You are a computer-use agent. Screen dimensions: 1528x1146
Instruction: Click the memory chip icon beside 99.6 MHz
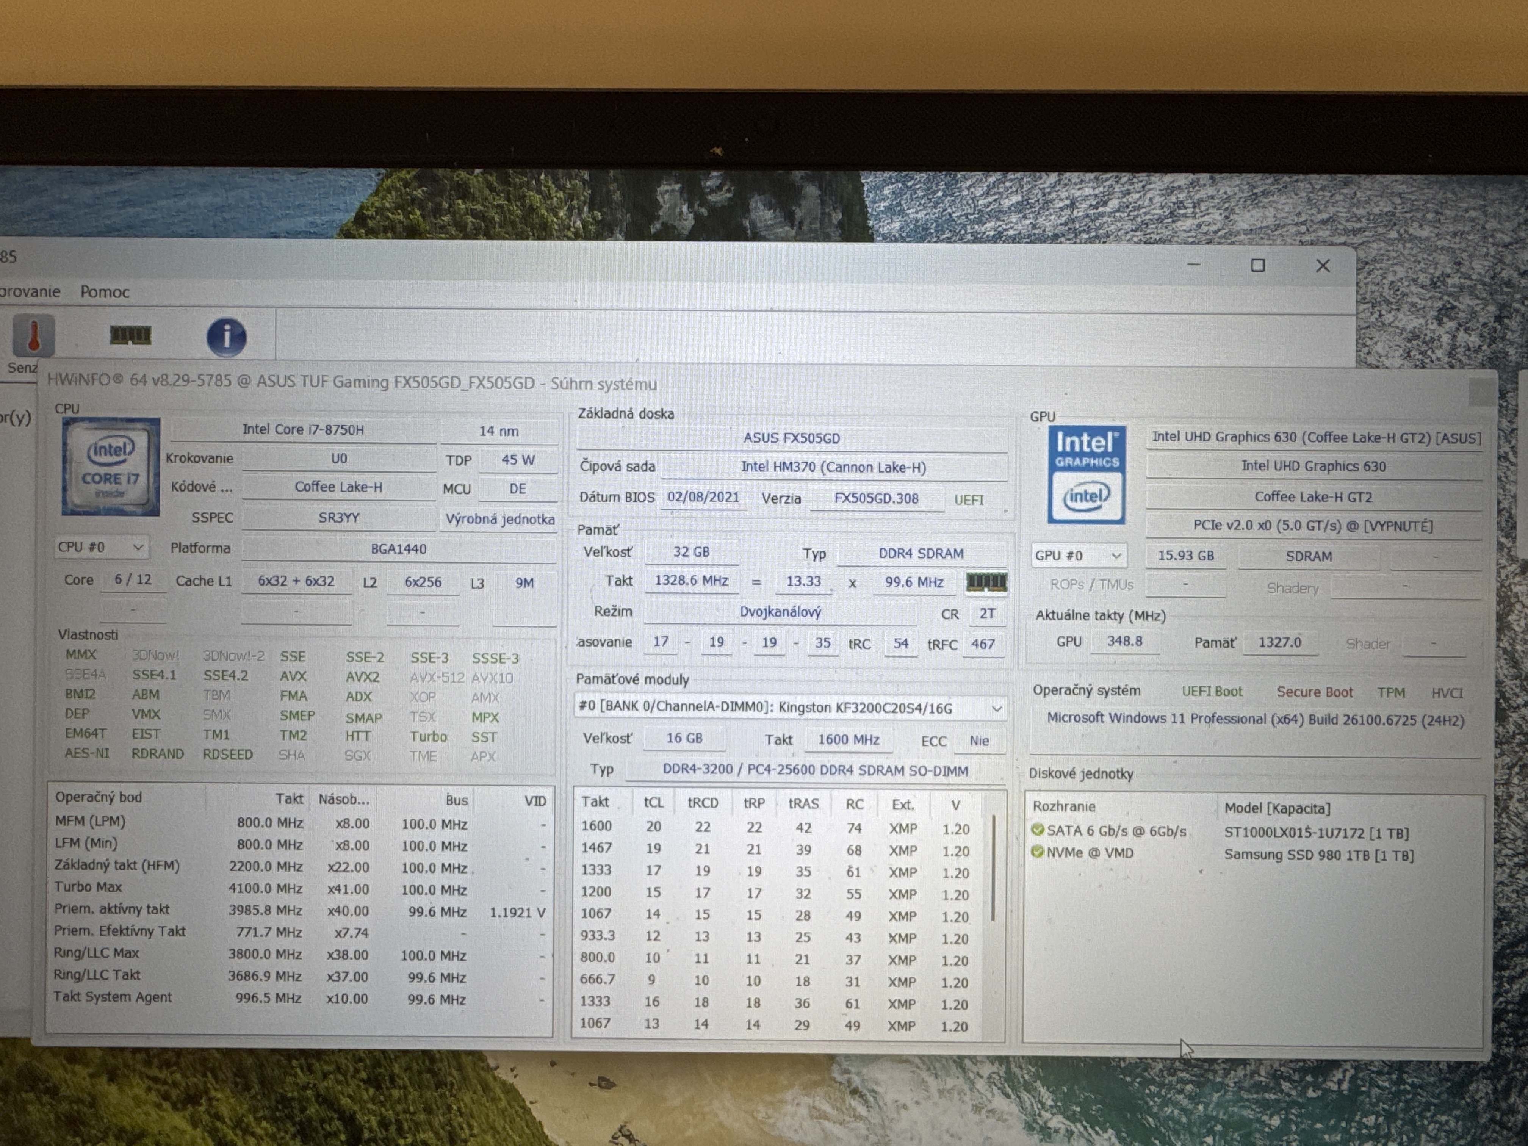986,582
